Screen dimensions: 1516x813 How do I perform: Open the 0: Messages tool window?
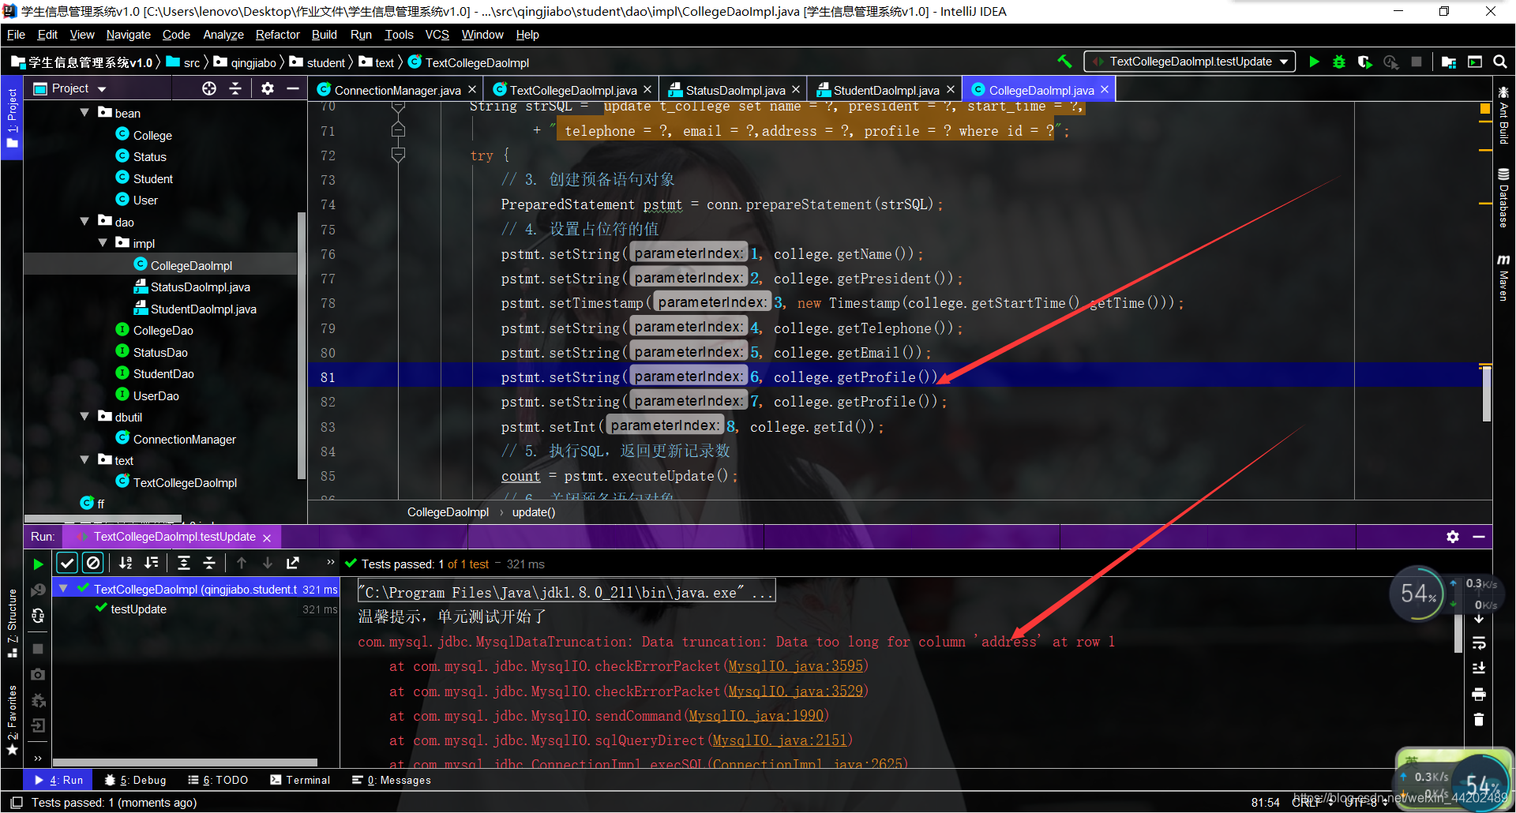click(392, 780)
